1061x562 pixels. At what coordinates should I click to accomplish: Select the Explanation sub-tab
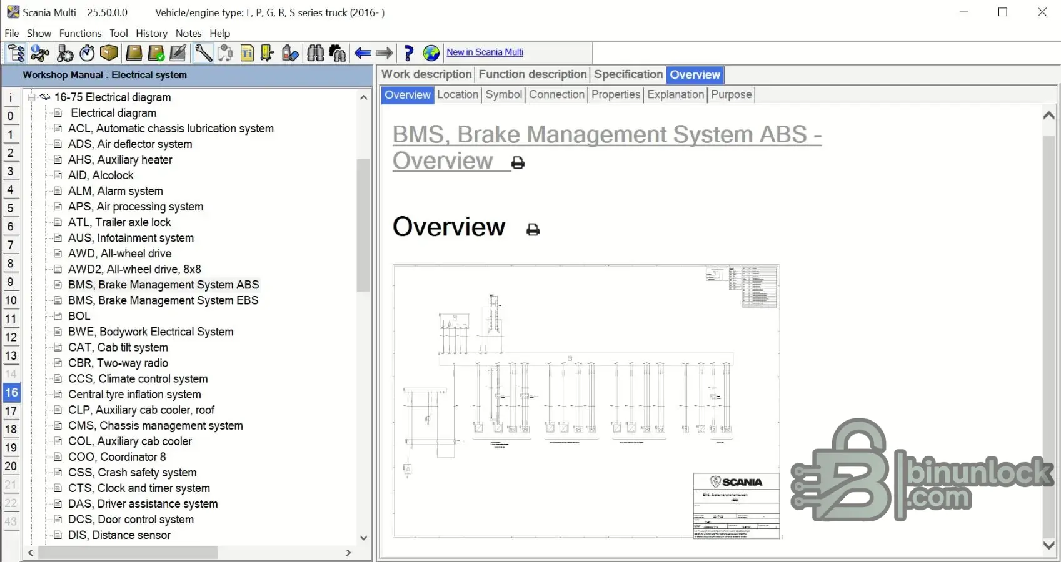pyautogui.click(x=676, y=94)
